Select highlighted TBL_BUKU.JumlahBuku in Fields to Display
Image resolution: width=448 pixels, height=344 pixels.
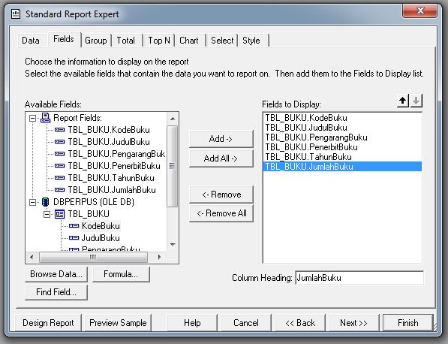pos(342,167)
